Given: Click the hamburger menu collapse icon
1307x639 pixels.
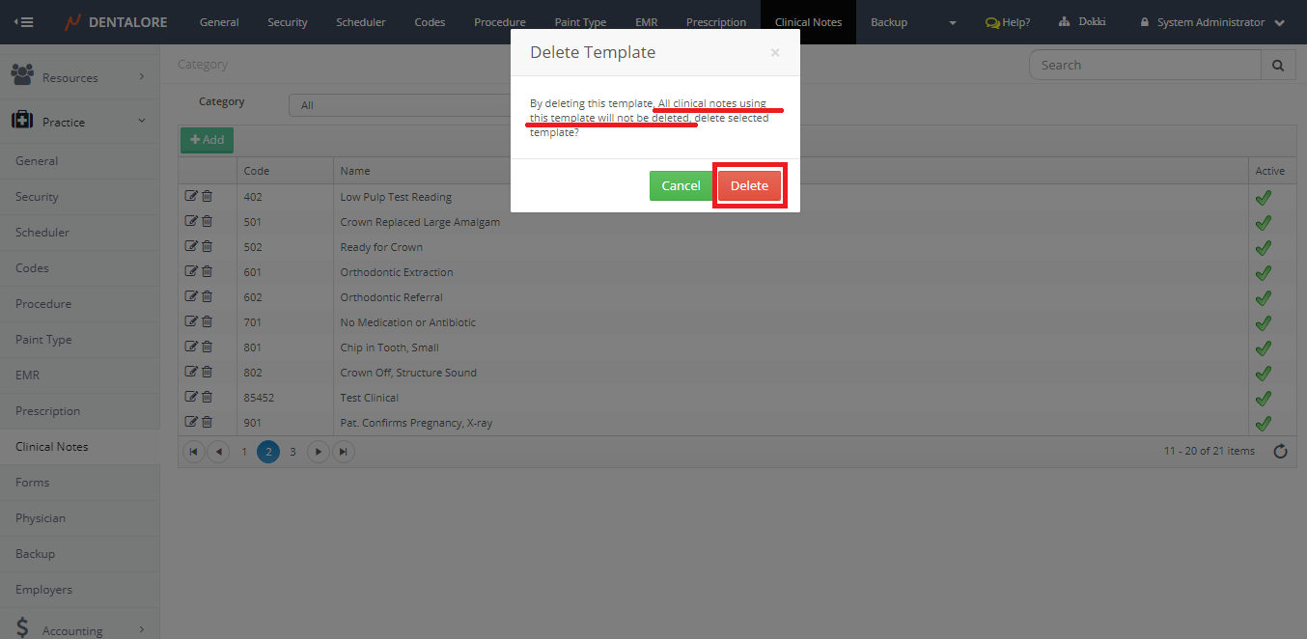Looking at the screenshot, I should pos(24,22).
